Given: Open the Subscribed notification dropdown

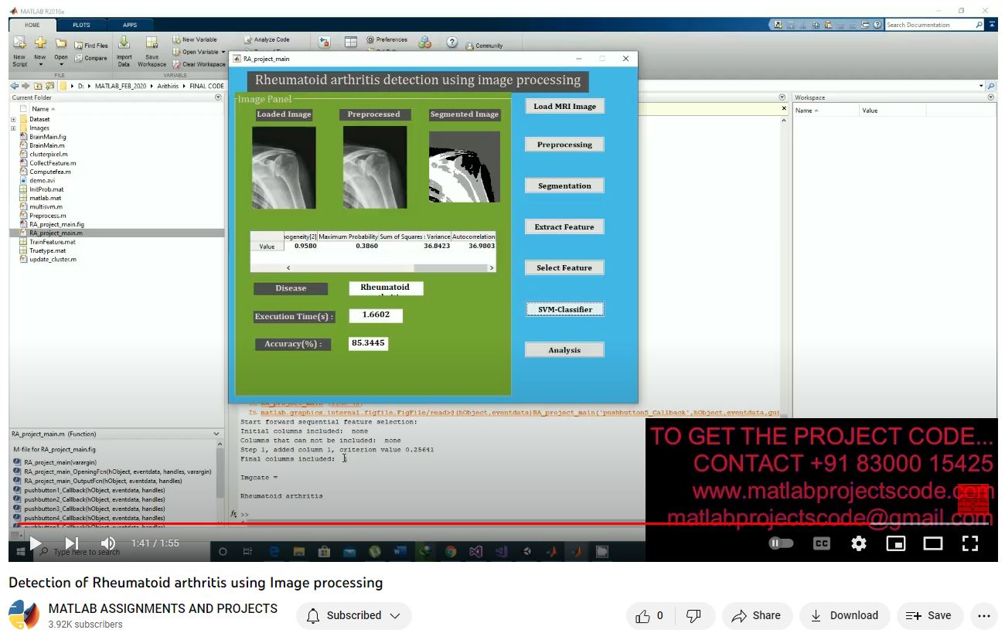Looking at the screenshot, I should [354, 616].
